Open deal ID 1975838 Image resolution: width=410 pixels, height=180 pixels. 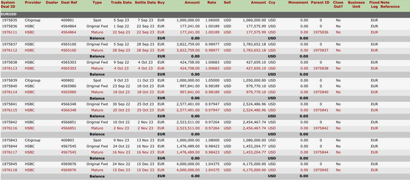tap(10, 62)
